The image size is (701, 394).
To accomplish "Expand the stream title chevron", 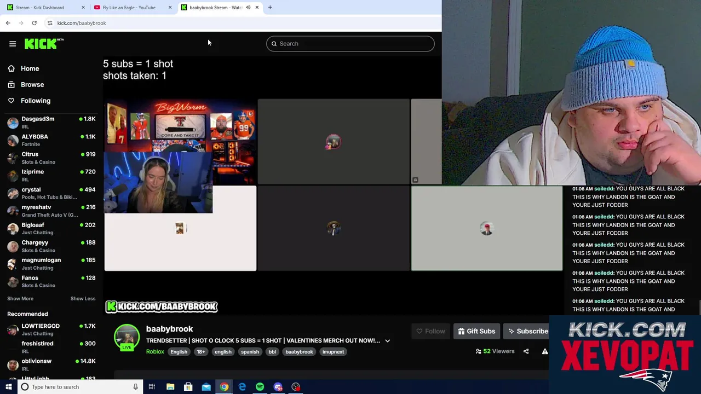I will coord(387,341).
